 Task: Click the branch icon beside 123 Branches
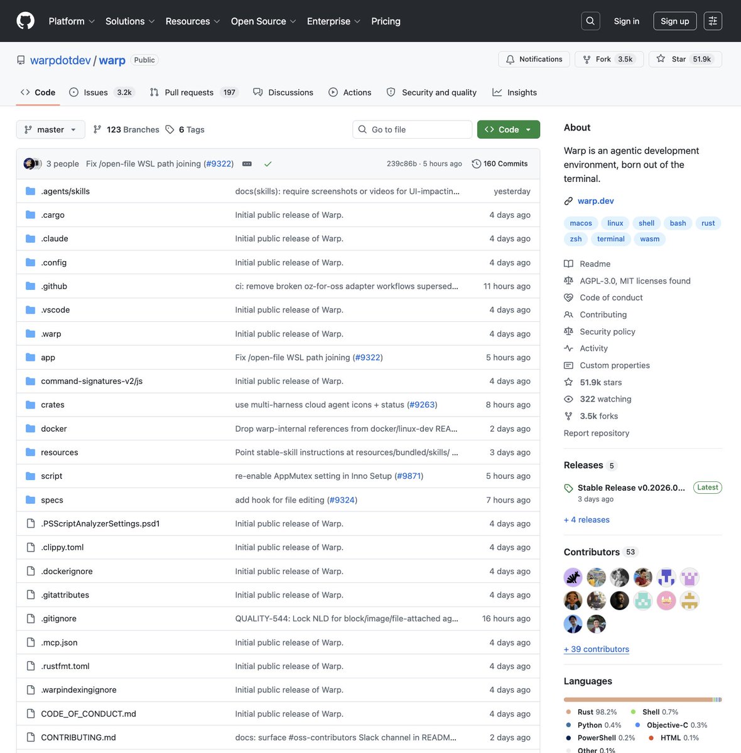(97, 129)
